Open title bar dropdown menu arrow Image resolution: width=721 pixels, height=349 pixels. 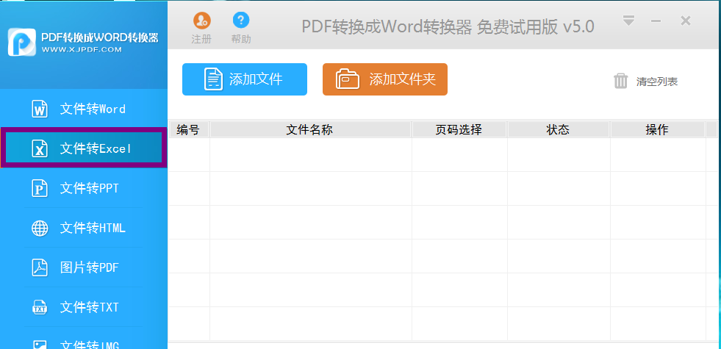[x=628, y=21]
